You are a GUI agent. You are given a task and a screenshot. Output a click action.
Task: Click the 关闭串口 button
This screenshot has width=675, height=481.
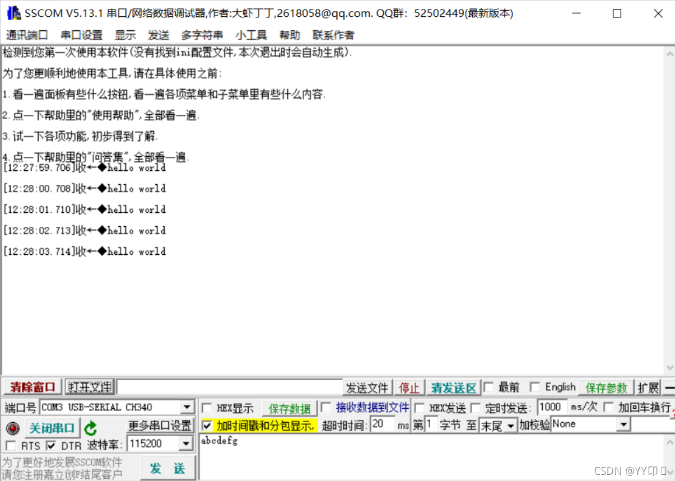(52, 428)
